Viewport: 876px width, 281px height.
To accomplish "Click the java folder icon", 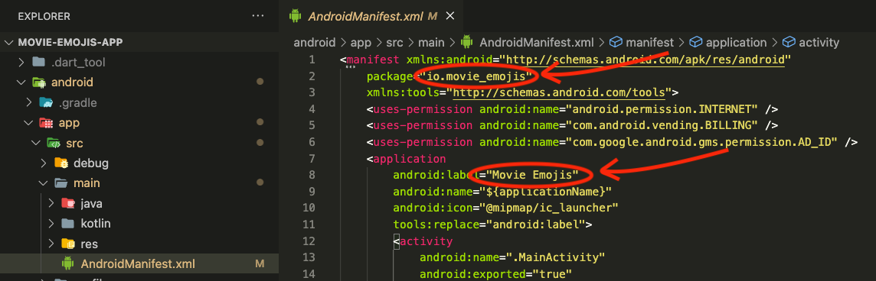I will pyautogui.click(x=67, y=204).
